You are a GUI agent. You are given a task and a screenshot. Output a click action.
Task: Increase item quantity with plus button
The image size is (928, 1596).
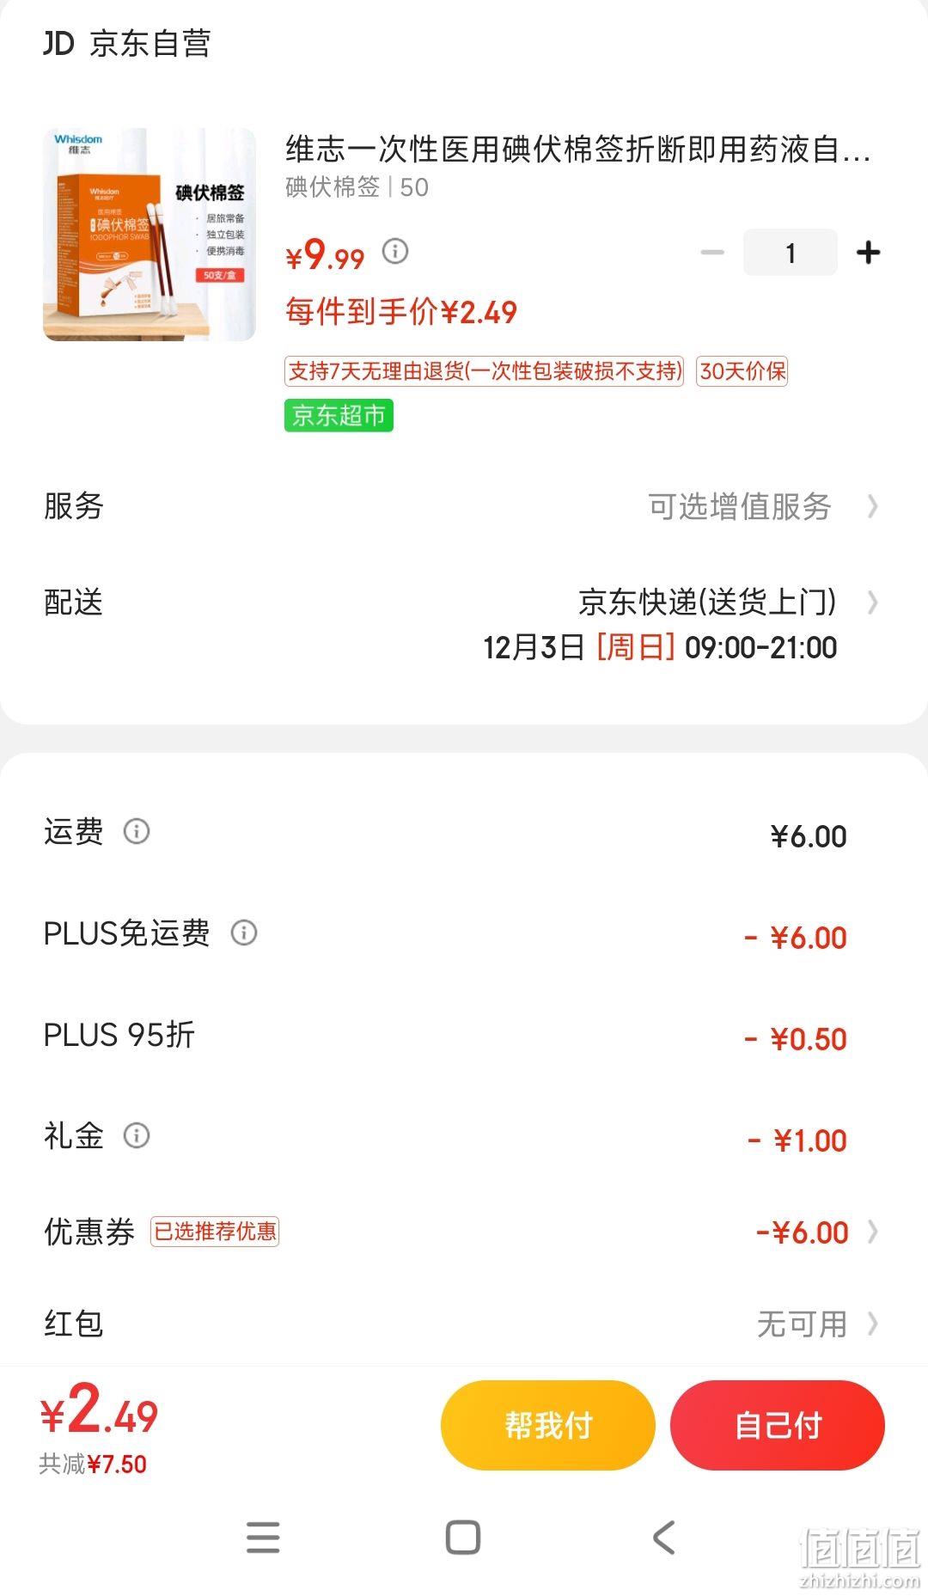pyautogui.click(x=869, y=253)
